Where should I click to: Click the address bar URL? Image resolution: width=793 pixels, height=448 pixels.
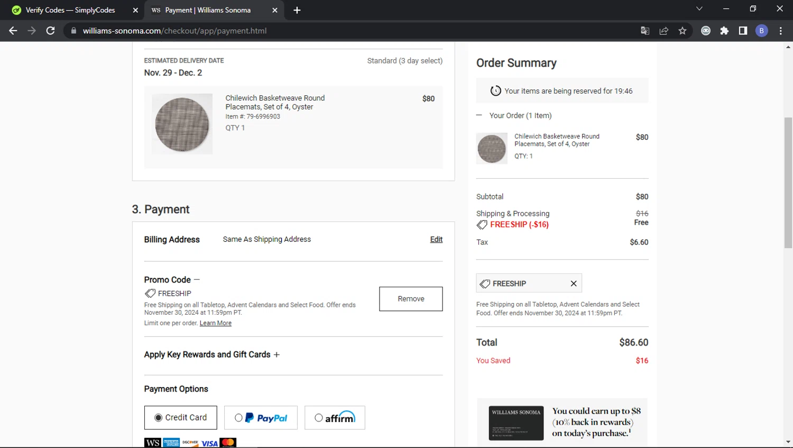coord(174,31)
